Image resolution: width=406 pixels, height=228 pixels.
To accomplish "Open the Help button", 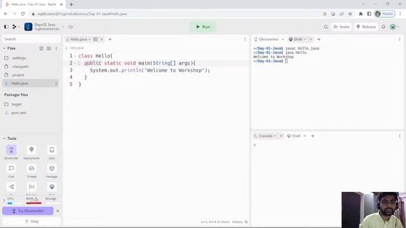I will 32,222.
